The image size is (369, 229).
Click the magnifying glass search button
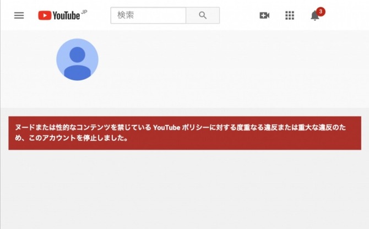click(x=203, y=15)
